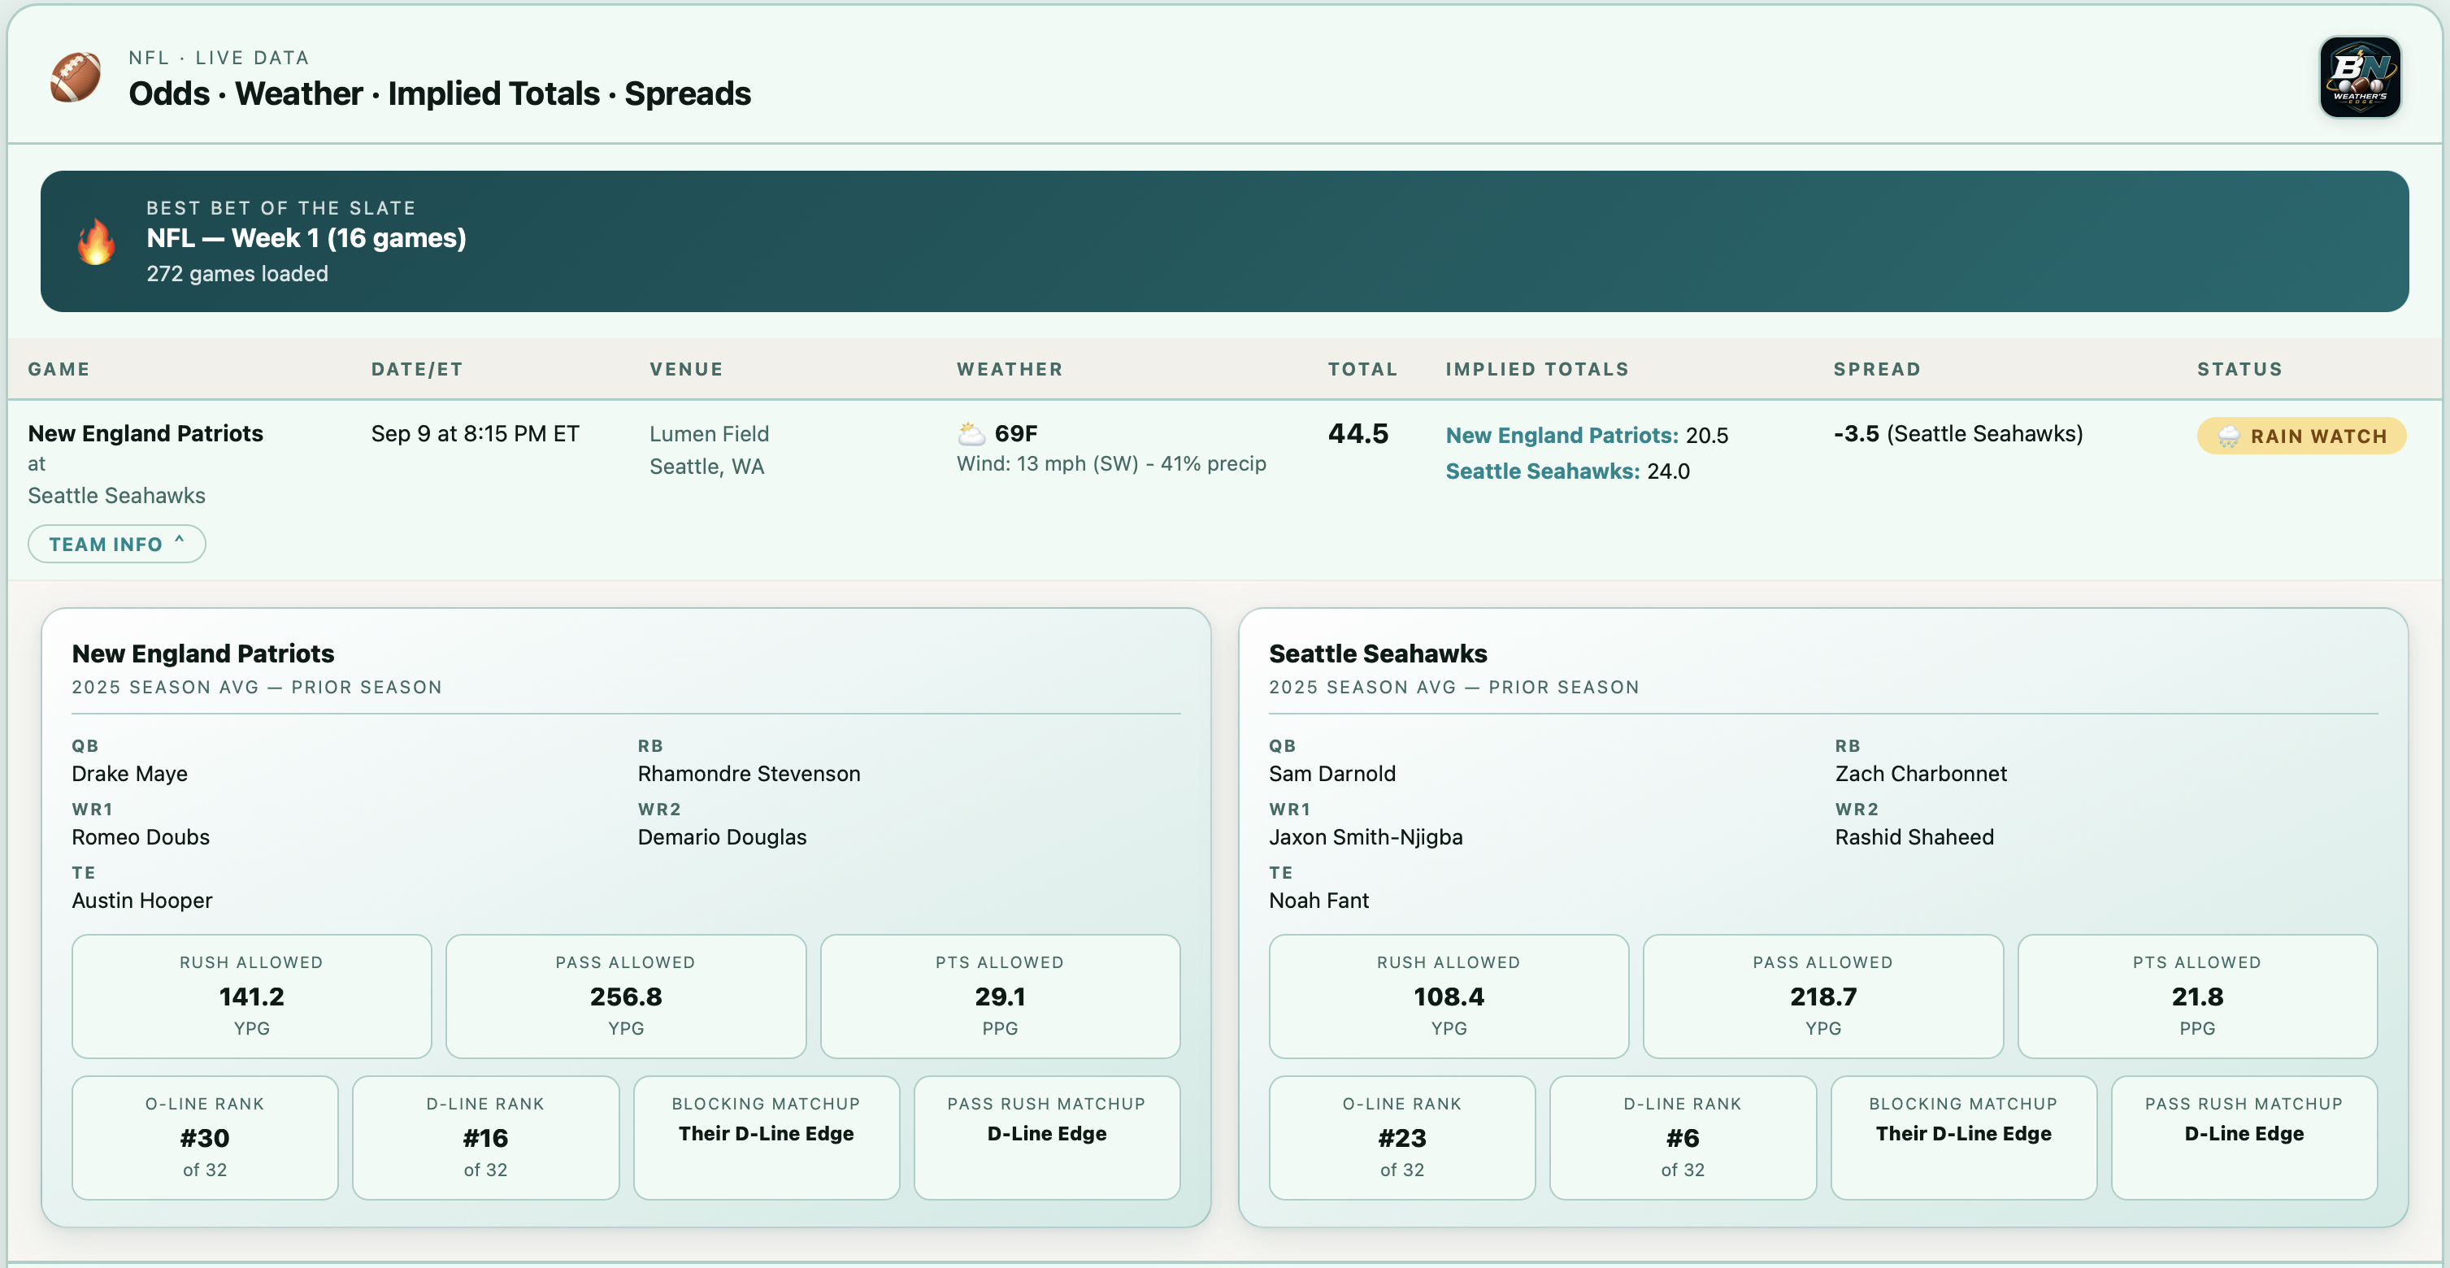Click Patriots PASS ALLOWED 256.8 tile

coord(625,996)
